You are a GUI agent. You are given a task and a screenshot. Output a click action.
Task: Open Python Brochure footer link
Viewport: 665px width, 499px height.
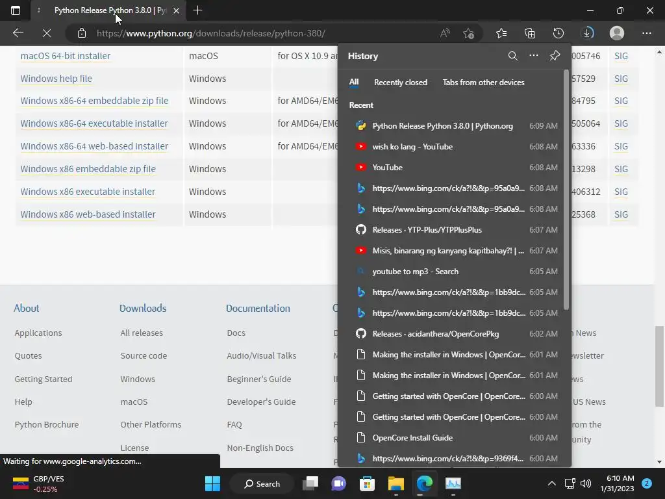[x=47, y=424]
